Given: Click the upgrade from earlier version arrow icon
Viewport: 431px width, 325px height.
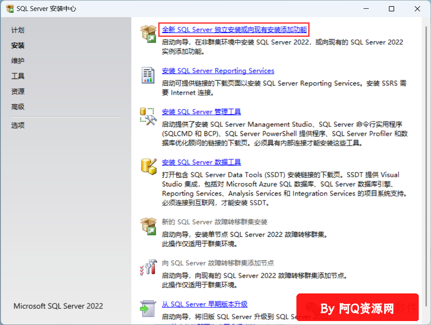Looking at the screenshot, I should (148, 308).
